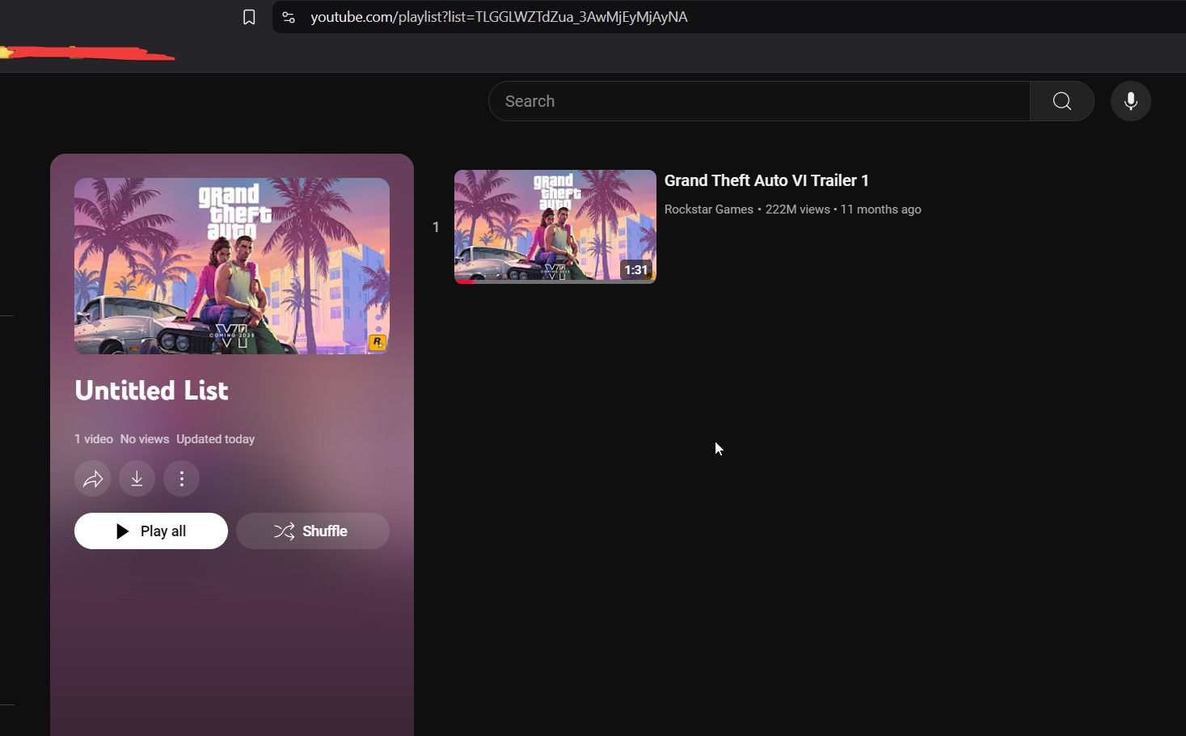Click the 1:31 duration badge
This screenshot has height=736, width=1186.
(635, 269)
